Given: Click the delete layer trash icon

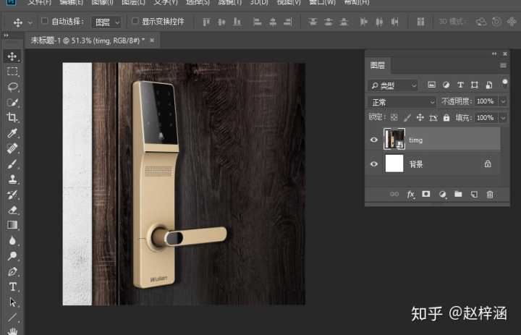Looking at the screenshot, I should point(490,194).
